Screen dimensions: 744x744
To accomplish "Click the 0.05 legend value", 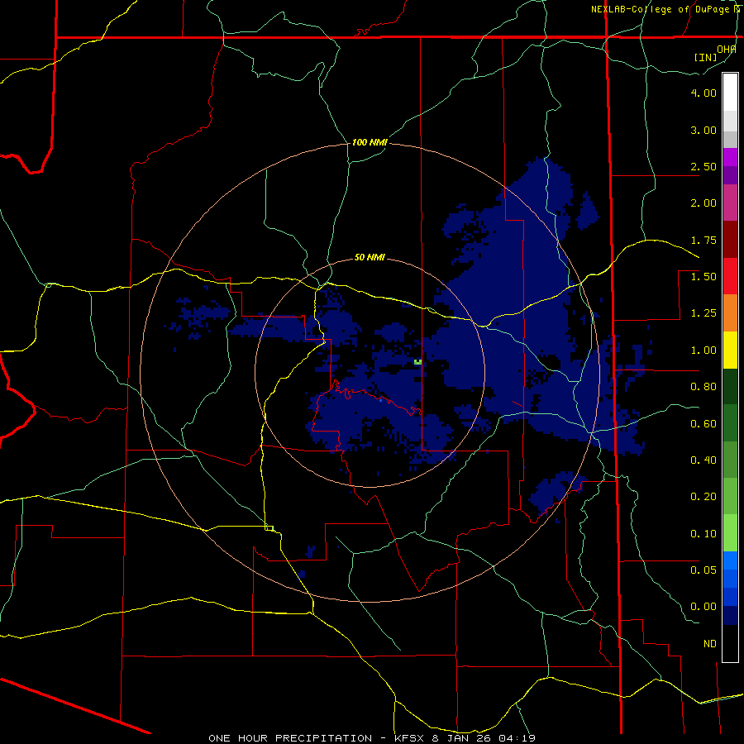I will tap(703, 570).
